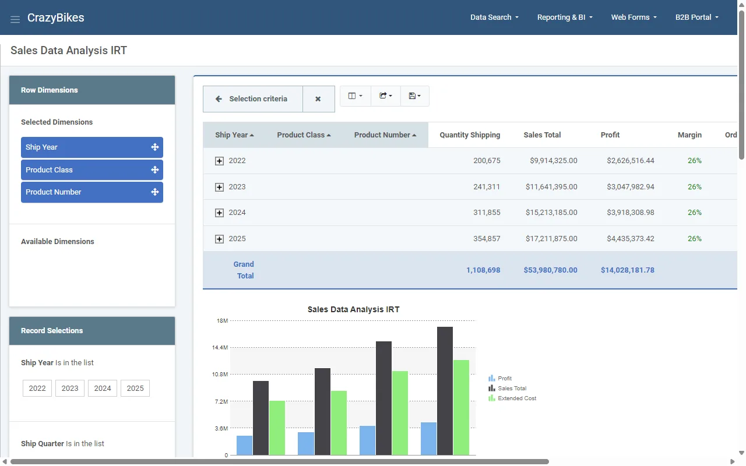746x466 pixels.
Task: Select the 2024 Ship Year filter chip
Action: 103,389
